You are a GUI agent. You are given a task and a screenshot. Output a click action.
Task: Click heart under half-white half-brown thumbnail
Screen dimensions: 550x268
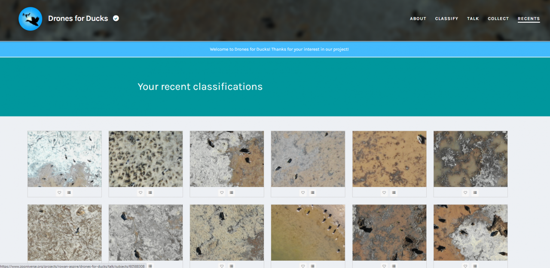click(222, 193)
